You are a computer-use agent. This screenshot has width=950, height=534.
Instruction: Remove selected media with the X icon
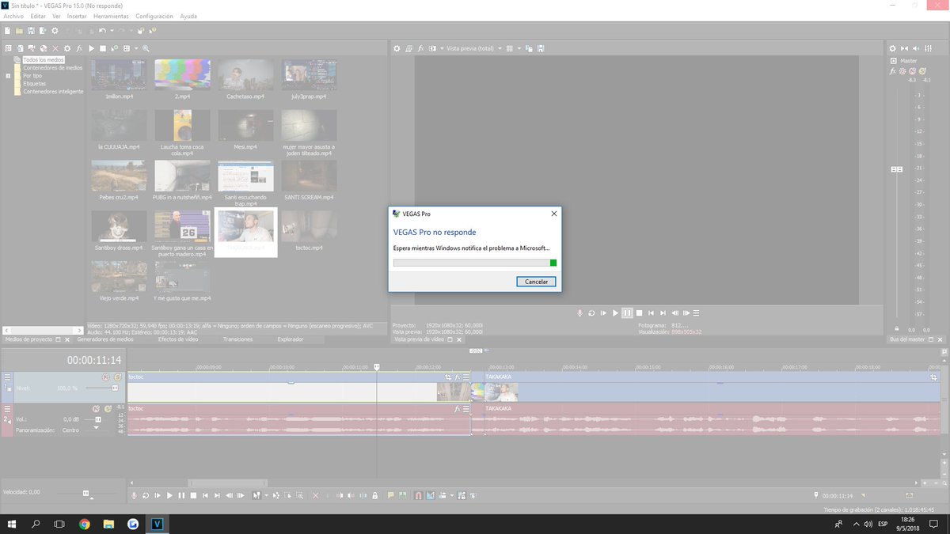point(55,48)
